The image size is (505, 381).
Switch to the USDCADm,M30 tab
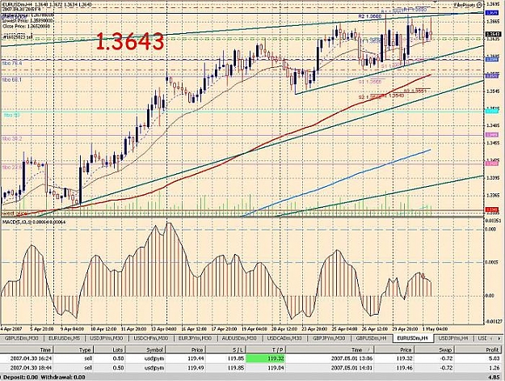pyautogui.click(x=284, y=338)
